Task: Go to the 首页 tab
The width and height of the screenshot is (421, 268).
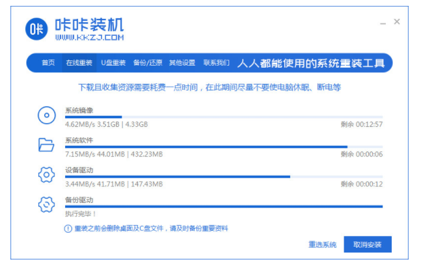Action: tap(48, 63)
